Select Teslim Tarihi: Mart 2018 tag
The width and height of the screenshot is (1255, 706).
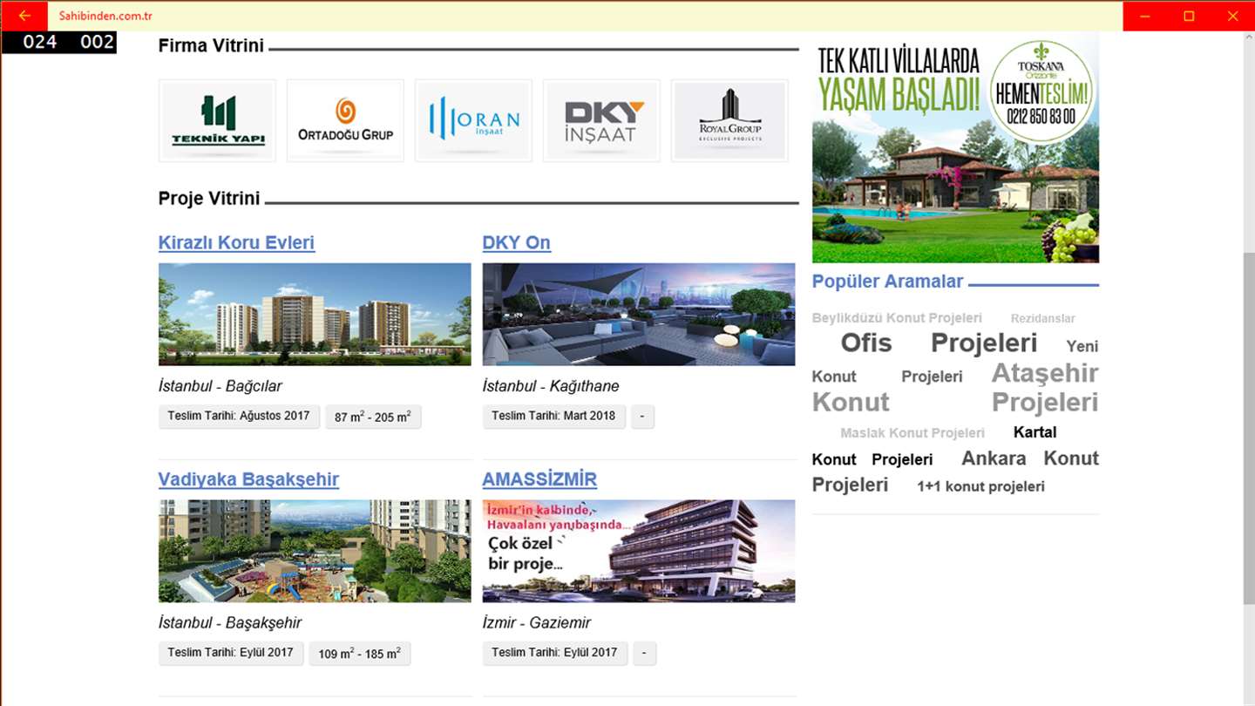[553, 417]
